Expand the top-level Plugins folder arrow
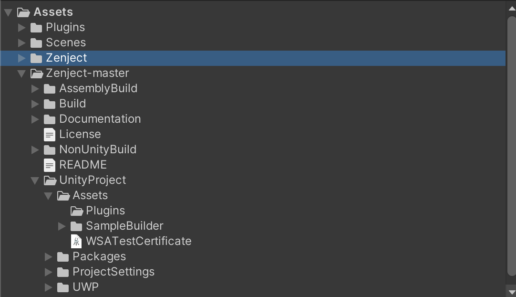Image resolution: width=516 pixels, height=297 pixels. [22, 27]
